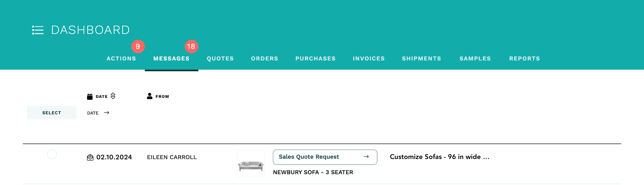
Task: Expand the FROM filter options
Action: (162, 96)
